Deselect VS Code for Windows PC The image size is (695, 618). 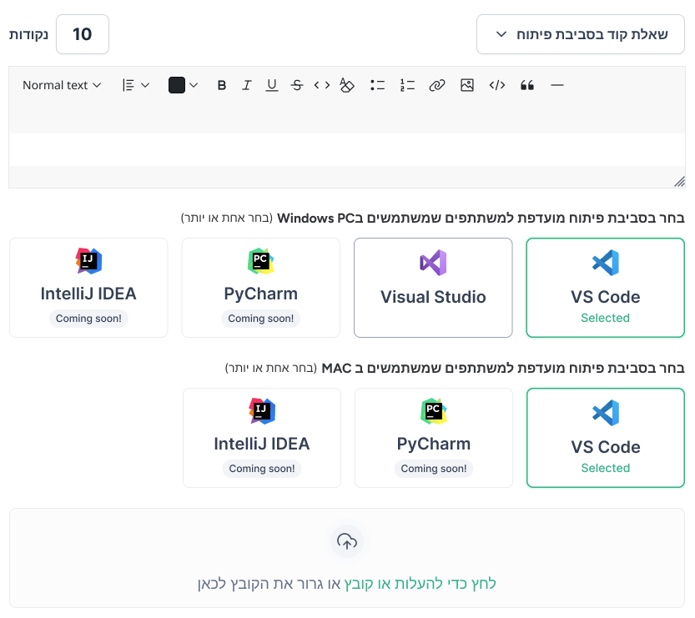606,288
